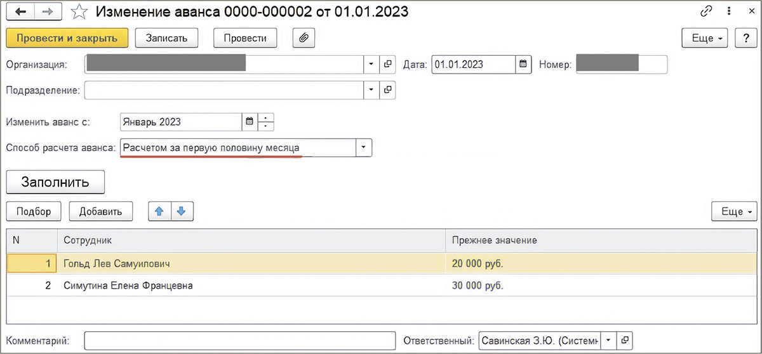Move selected row up with blue arrow

tap(159, 211)
